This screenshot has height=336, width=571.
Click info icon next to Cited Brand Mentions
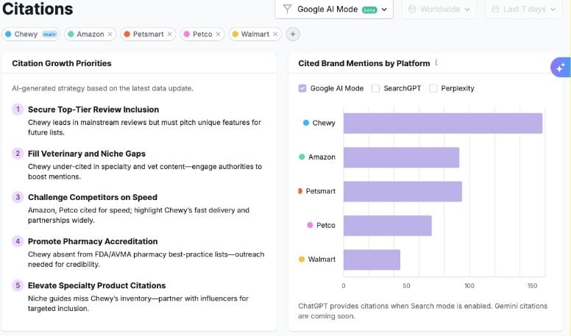(x=436, y=62)
